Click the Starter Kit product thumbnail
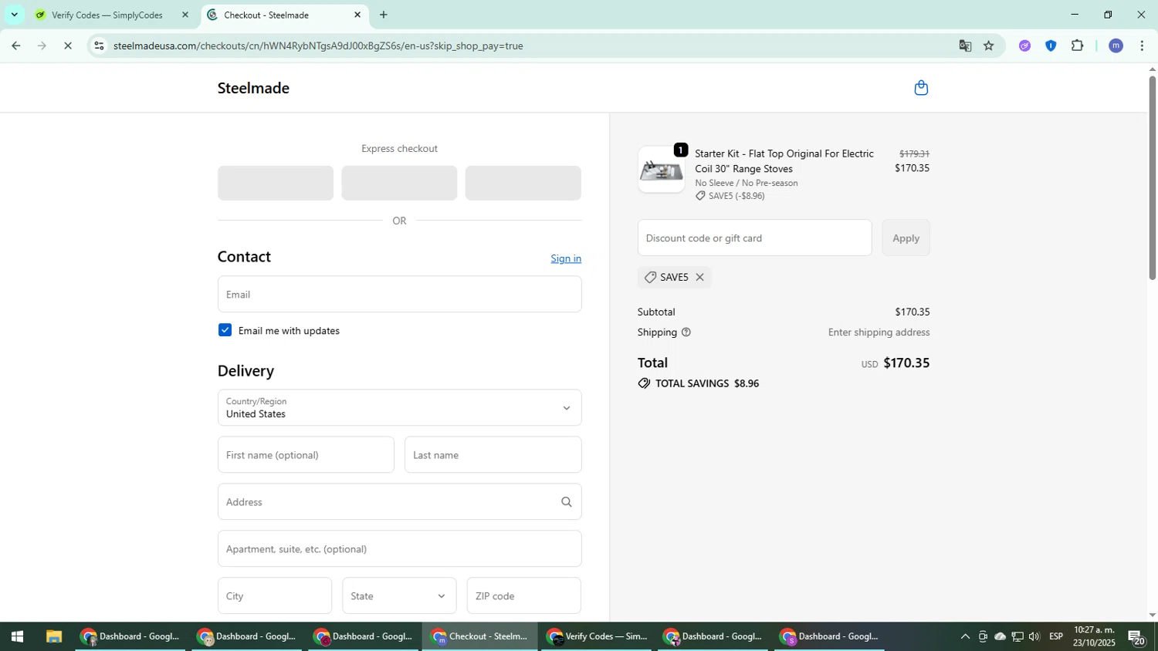This screenshot has height=651, width=1158. tap(661, 169)
